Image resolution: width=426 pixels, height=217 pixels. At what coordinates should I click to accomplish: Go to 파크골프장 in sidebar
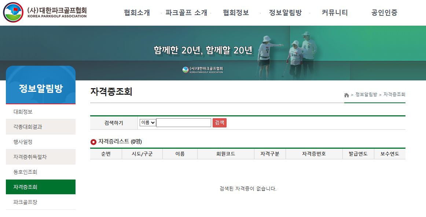(x=25, y=202)
